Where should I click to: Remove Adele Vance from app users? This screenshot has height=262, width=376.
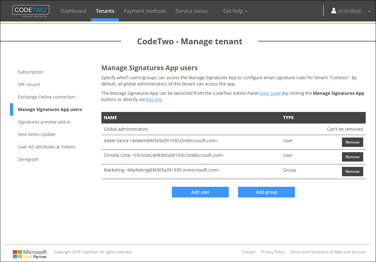click(353, 142)
